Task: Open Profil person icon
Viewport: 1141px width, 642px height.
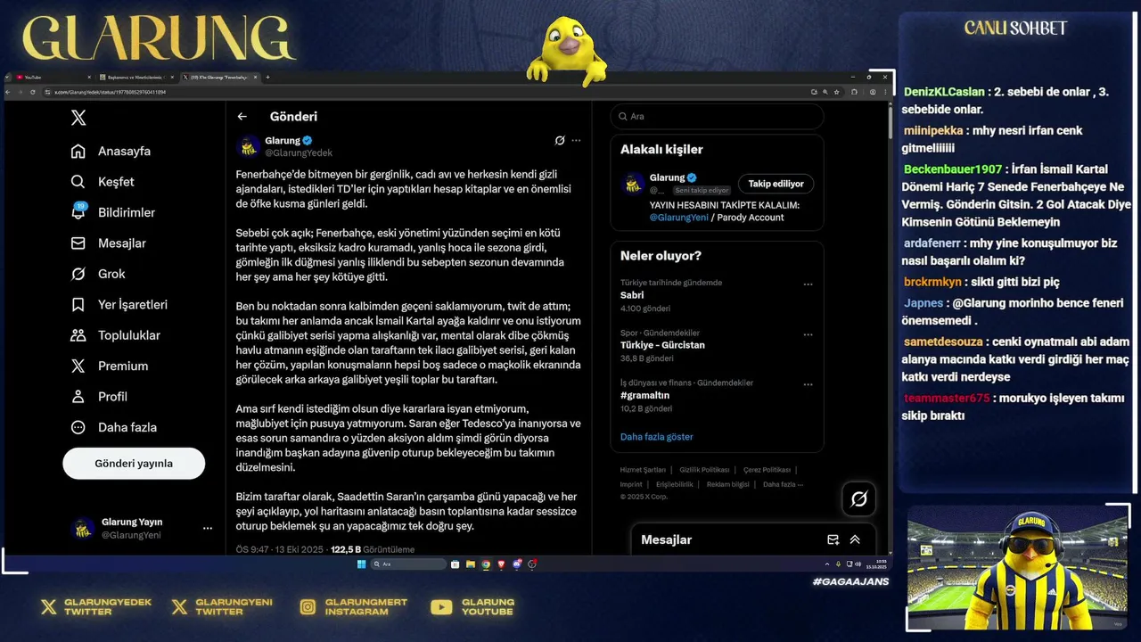Action: tap(78, 397)
